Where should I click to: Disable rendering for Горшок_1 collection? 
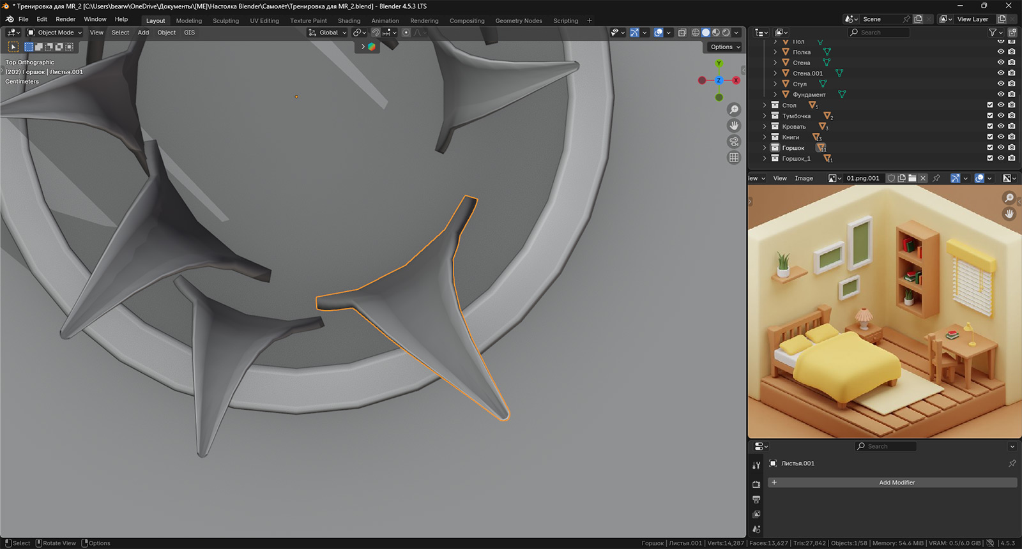(x=1012, y=158)
